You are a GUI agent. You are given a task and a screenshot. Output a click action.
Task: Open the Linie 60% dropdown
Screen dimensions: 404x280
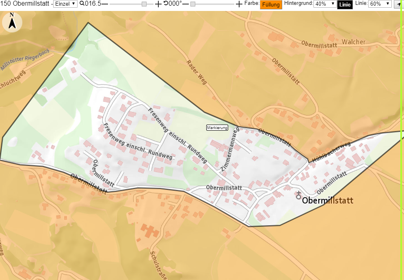pos(380,4)
